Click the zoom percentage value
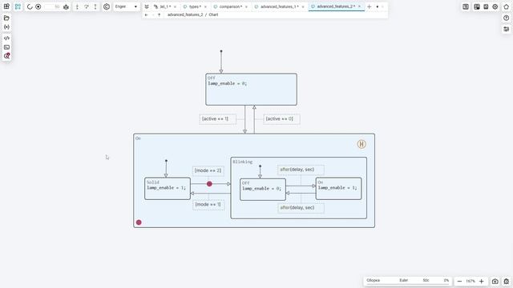This screenshot has width=513, height=288. pyautogui.click(x=471, y=281)
